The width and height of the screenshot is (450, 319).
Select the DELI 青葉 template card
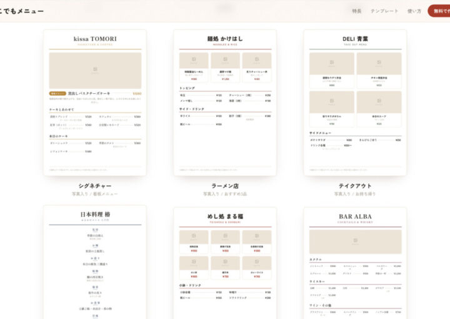(355, 103)
